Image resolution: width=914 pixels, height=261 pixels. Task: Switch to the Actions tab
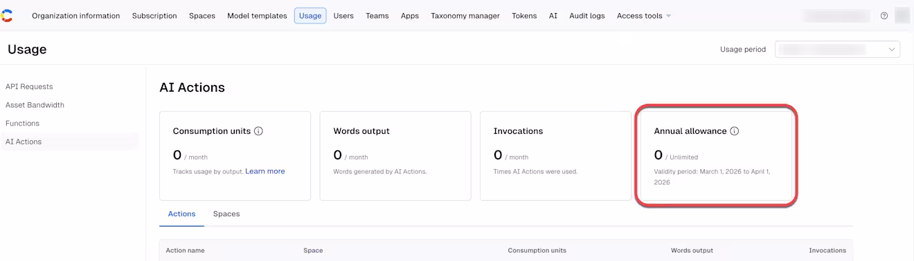pos(181,214)
